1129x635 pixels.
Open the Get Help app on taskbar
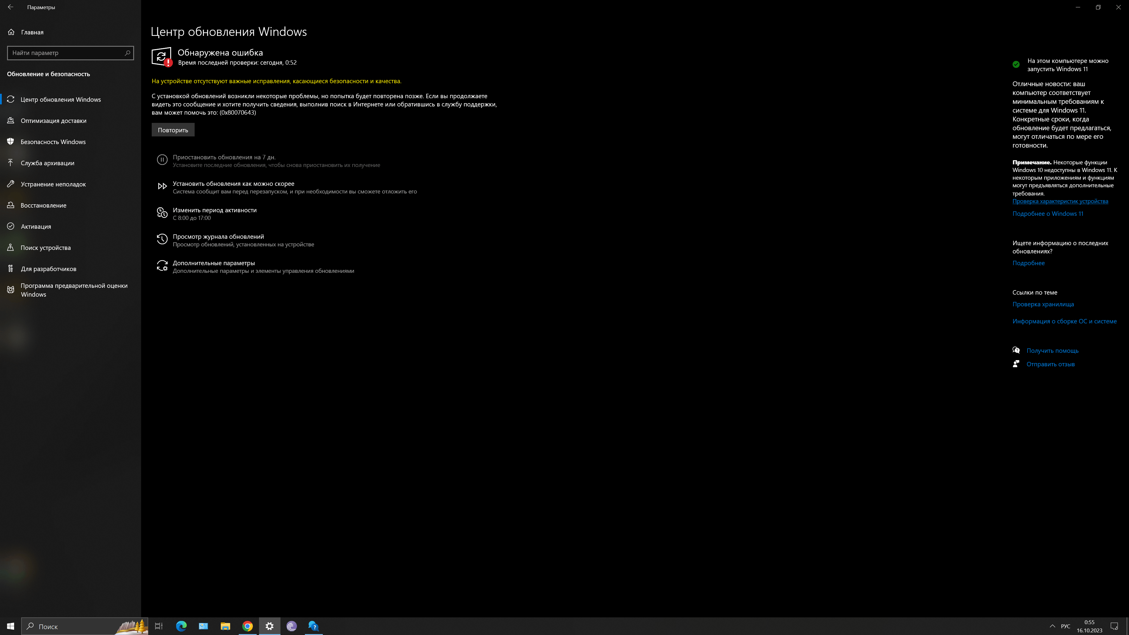point(313,626)
